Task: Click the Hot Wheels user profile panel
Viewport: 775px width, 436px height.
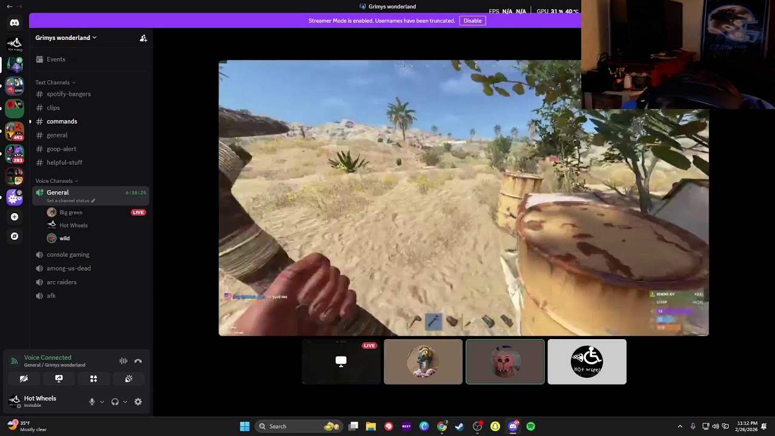Action: coord(45,401)
